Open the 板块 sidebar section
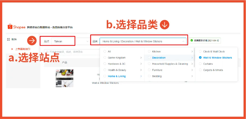 pos(14,39)
